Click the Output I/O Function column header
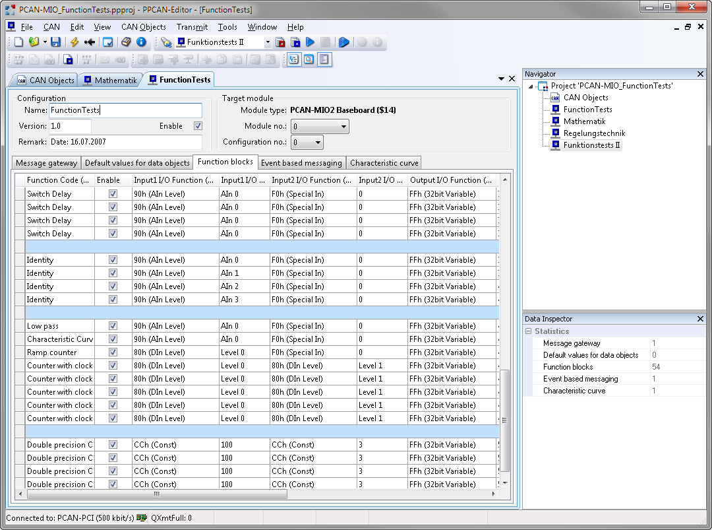The width and height of the screenshot is (712, 530). tap(452, 180)
